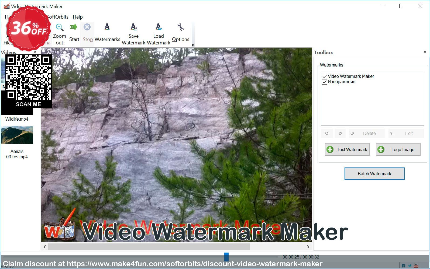Close the Toolbox panel

(x=425, y=52)
